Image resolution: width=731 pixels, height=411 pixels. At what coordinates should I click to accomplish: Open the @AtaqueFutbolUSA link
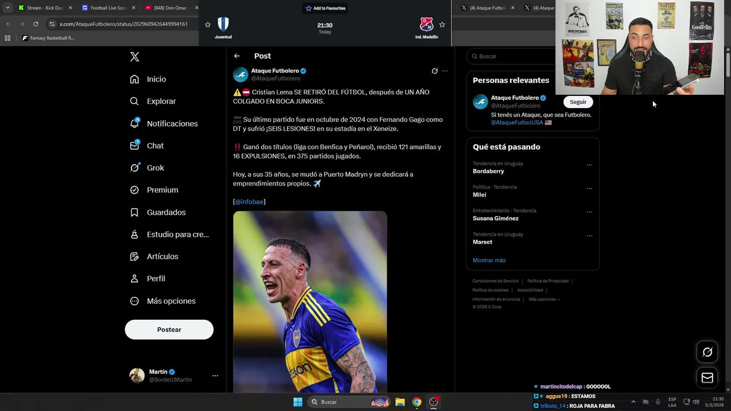[517, 122]
